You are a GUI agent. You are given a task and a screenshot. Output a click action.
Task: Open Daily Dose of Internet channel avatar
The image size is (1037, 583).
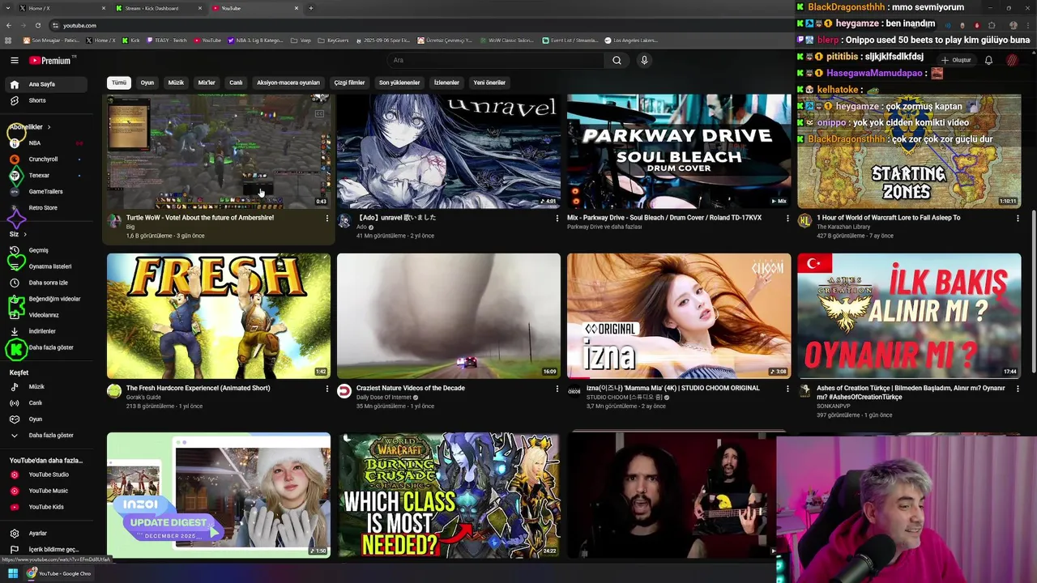344,391
